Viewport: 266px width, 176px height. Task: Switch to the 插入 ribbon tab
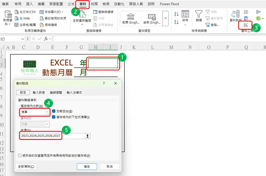click(x=29, y=4)
